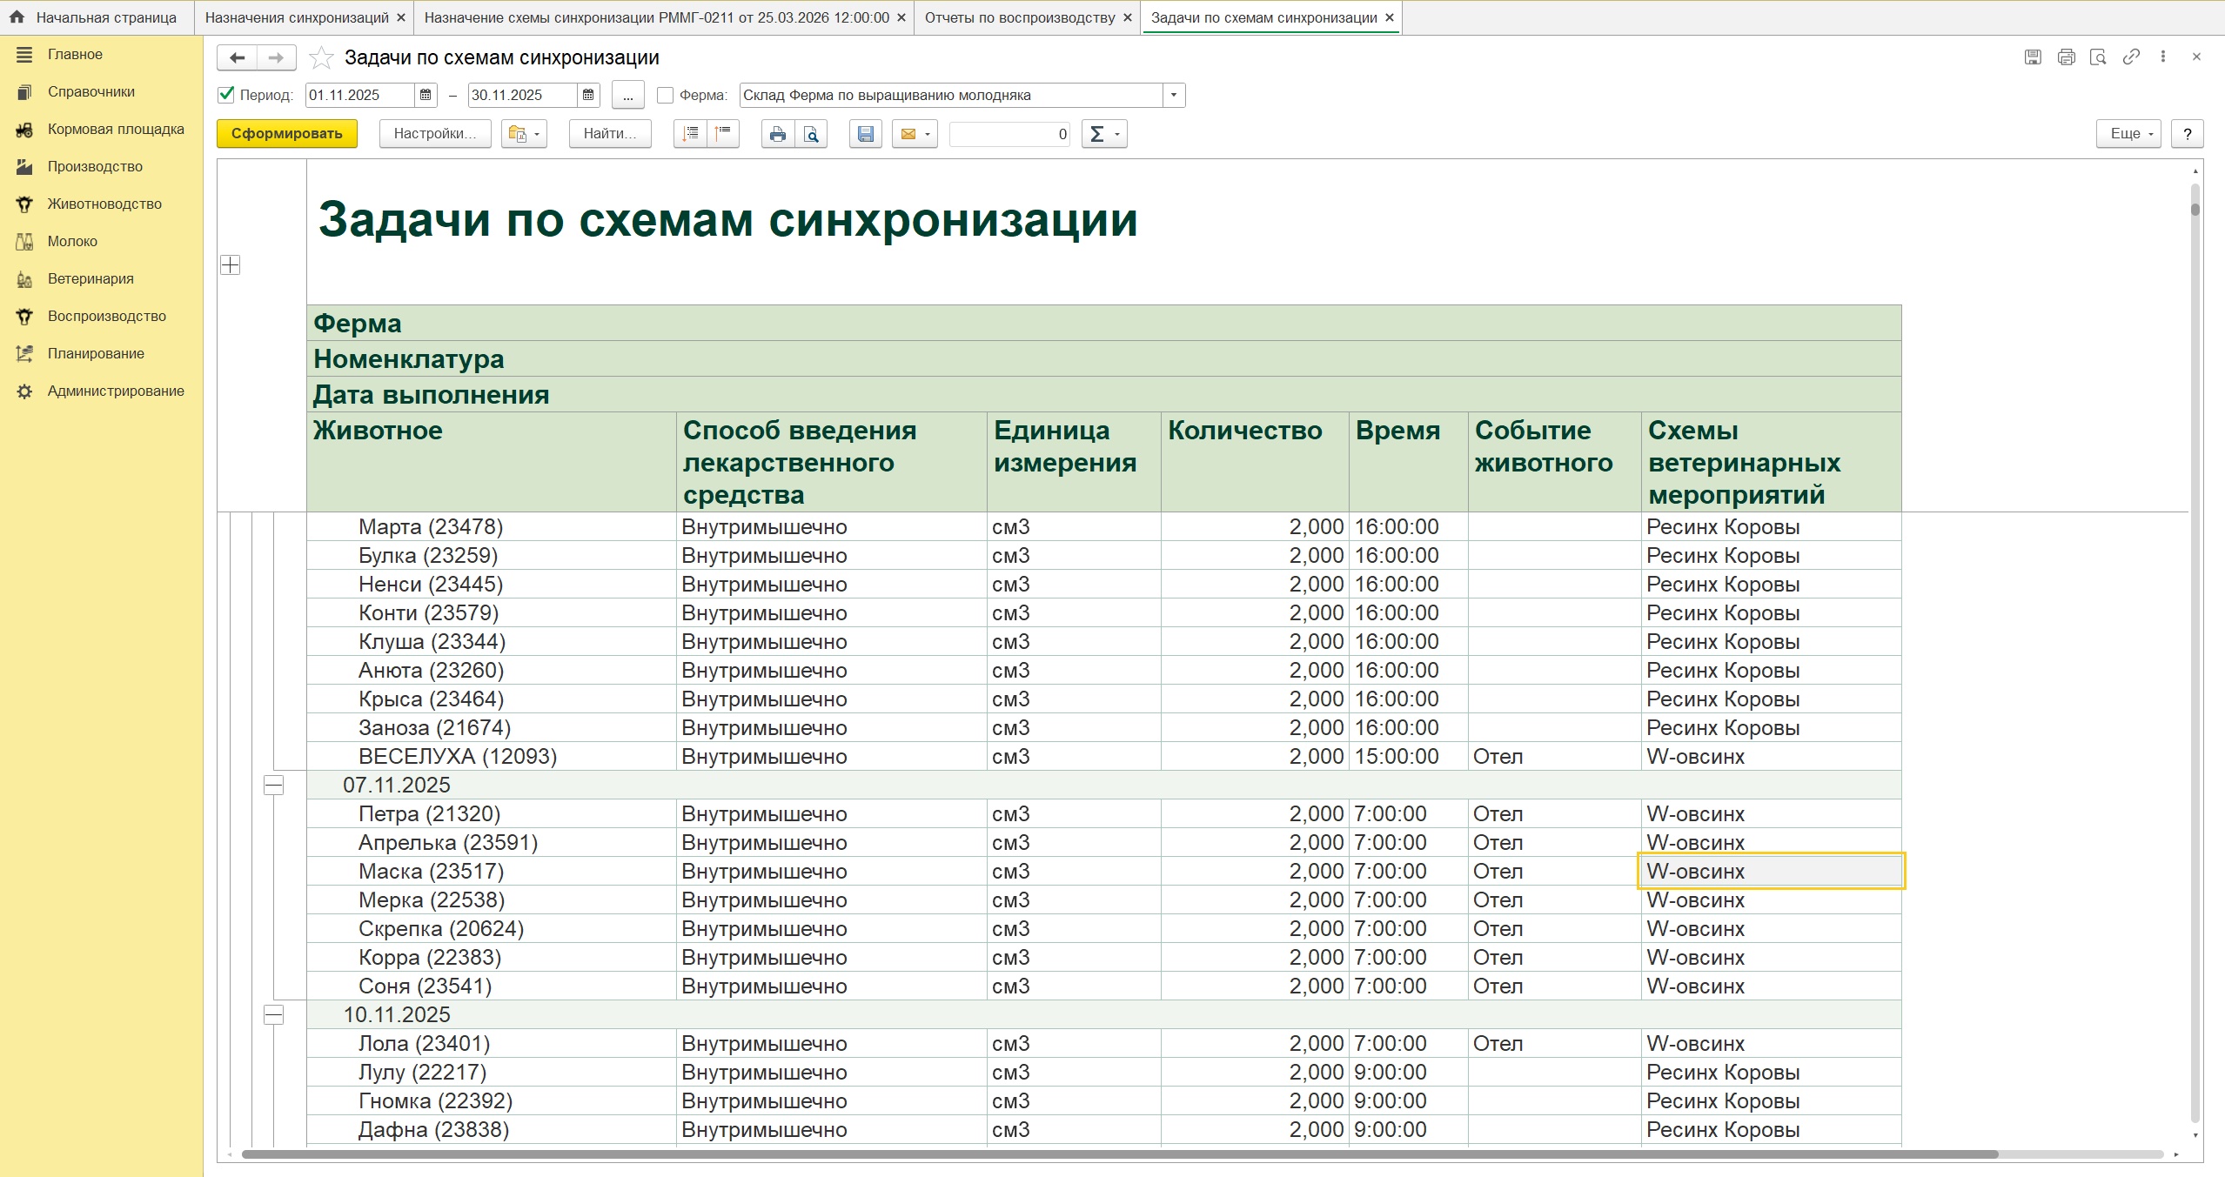Switch to Назначения синхронизаций tab
The width and height of the screenshot is (2225, 1177).
pyautogui.click(x=297, y=17)
